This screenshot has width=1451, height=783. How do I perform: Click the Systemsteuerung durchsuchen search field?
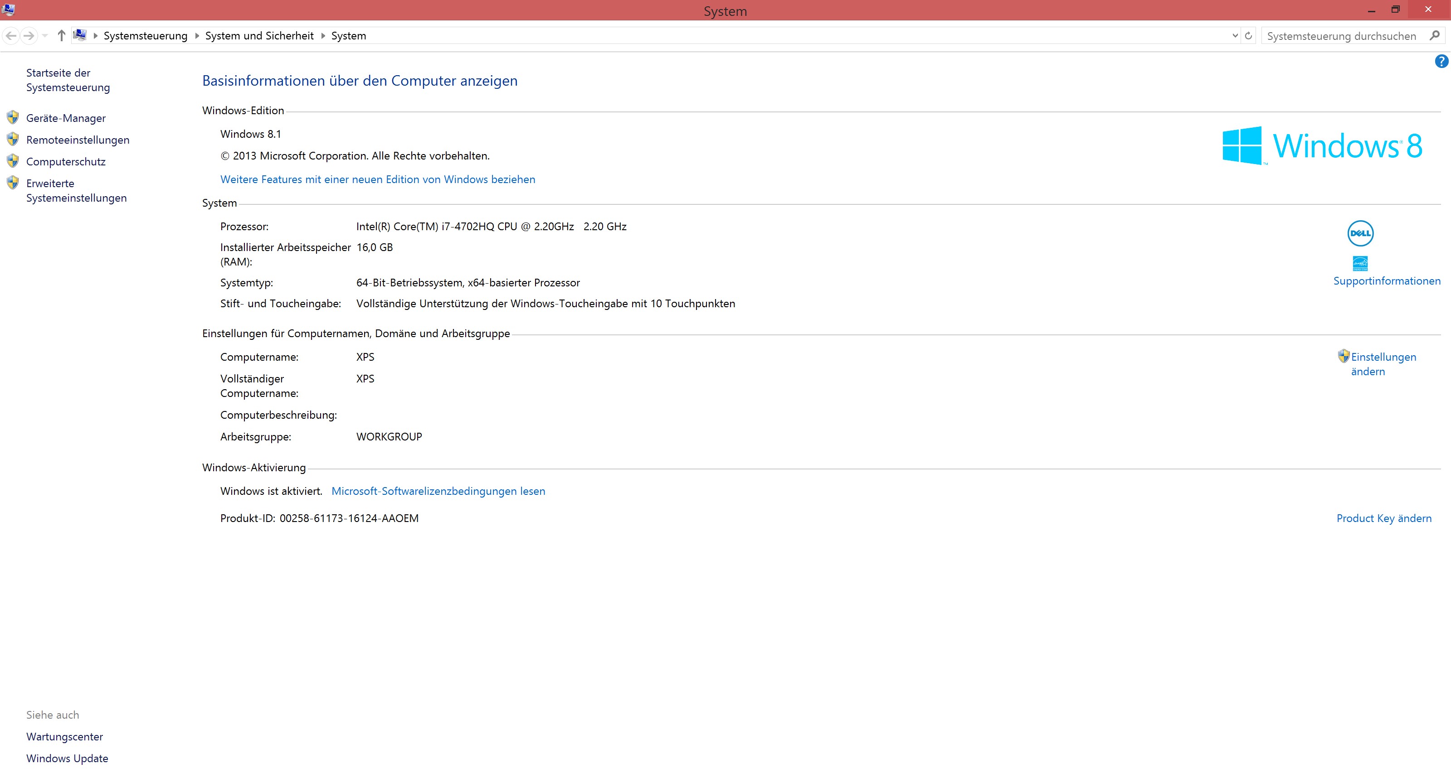coord(1341,35)
